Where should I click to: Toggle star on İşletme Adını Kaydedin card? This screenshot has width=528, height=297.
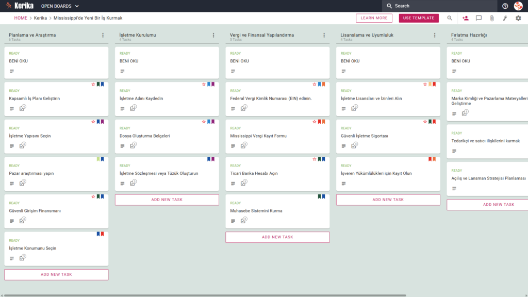pos(204,84)
